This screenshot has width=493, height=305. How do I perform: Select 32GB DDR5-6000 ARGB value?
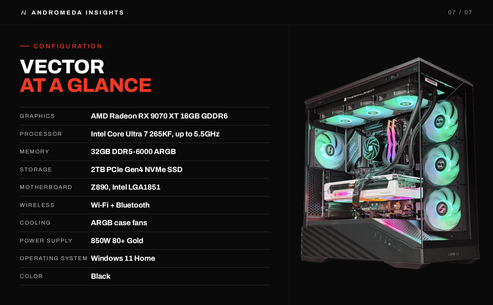pyautogui.click(x=133, y=152)
